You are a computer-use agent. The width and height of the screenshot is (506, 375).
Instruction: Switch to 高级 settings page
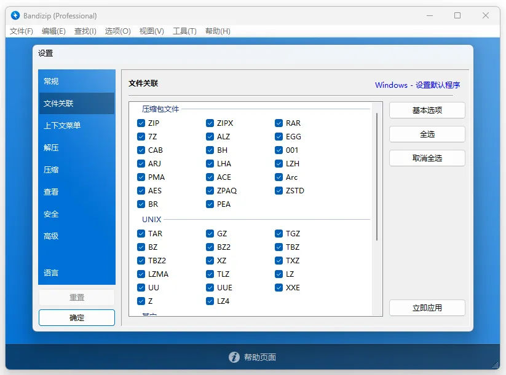pyautogui.click(x=77, y=236)
